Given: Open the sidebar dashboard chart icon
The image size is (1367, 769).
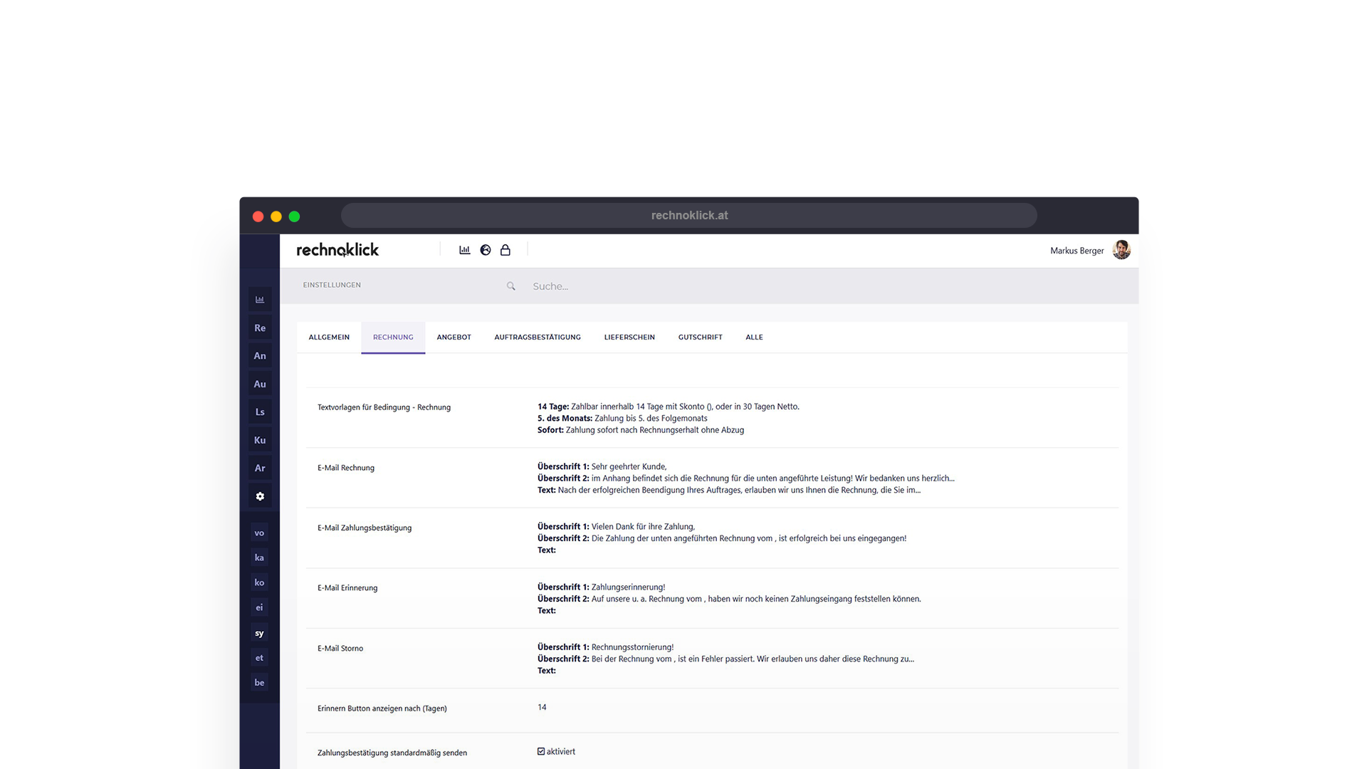Looking at the screenshot, I should pyautogui.click(x=260, y=300).
